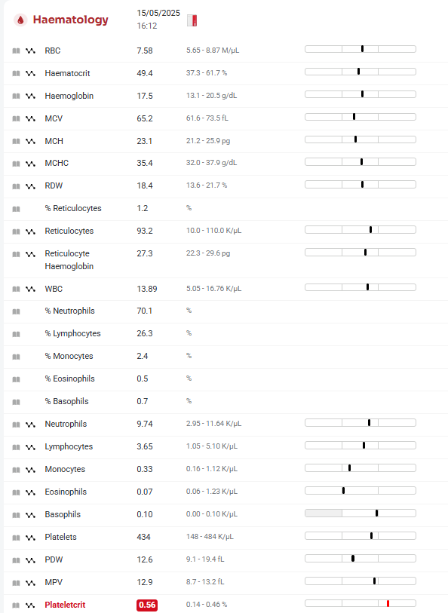Select the 15/05/2025 result date
Viewport: 448px width, 613px height.
[x=158, y=13]
